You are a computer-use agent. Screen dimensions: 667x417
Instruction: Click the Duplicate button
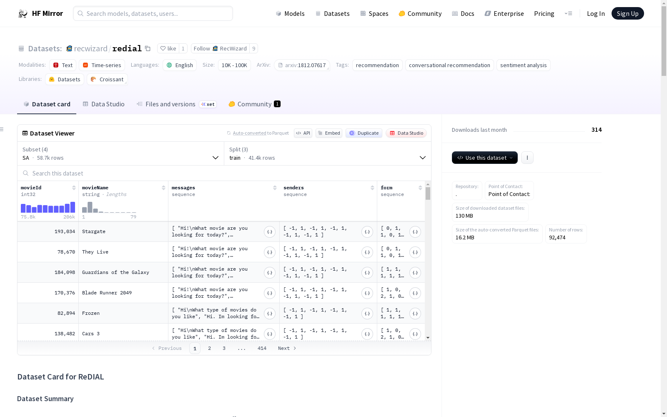[x=364, y=133]
